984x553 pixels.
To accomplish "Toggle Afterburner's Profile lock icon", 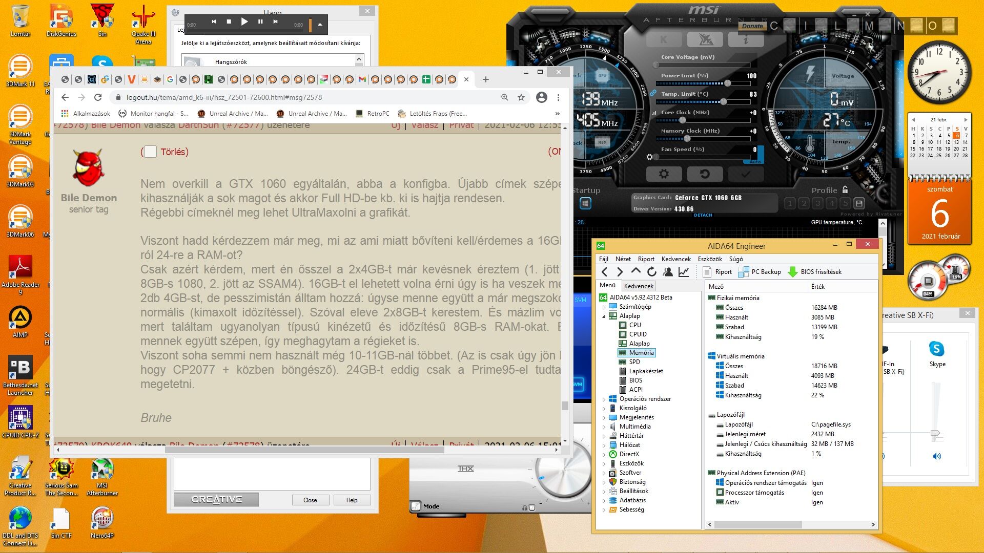I will point(845,189).
